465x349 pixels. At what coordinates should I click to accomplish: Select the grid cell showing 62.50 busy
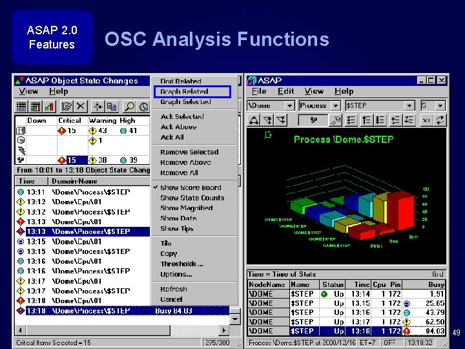(x=424, y=322)
